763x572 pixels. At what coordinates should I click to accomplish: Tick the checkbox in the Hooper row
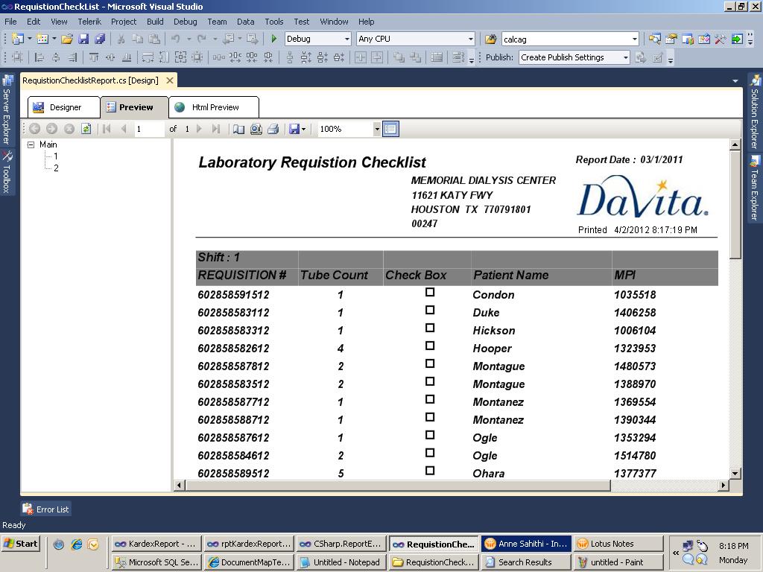(430, 346)
